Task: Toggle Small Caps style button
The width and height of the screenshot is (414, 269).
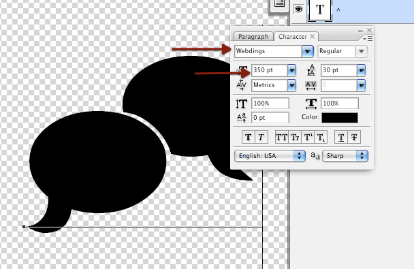Action: click(295, 138)
